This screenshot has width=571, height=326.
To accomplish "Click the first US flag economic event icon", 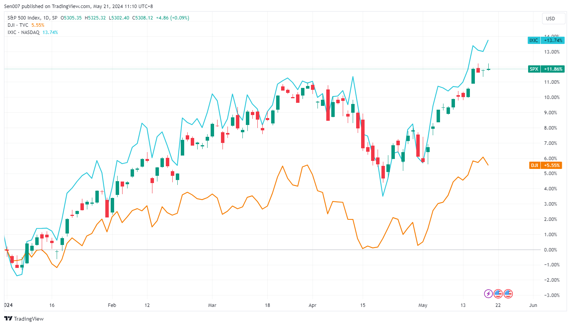I will [498, 294].
